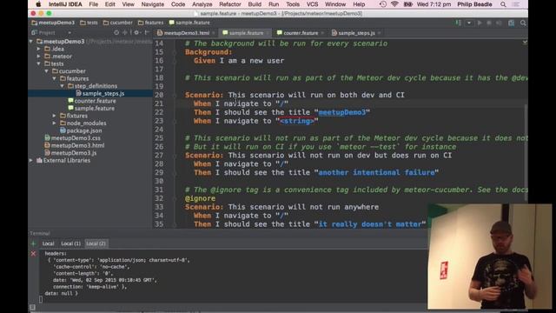Screen dimensions: 556x313
Task: Expand the node_modules folder
Action: point(55,123)
